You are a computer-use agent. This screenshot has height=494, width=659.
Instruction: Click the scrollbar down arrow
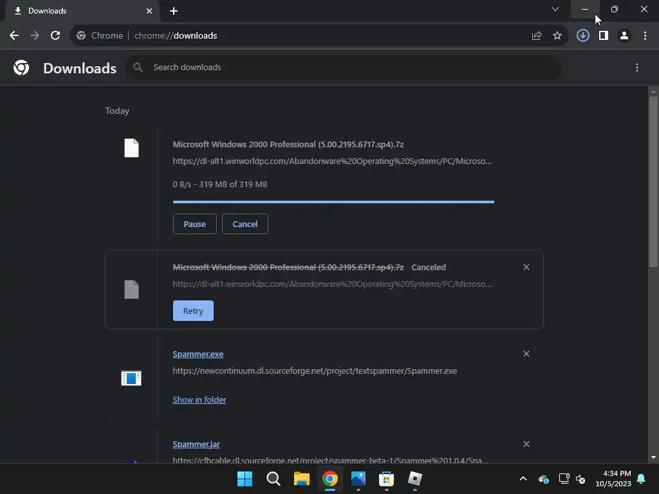653,457
